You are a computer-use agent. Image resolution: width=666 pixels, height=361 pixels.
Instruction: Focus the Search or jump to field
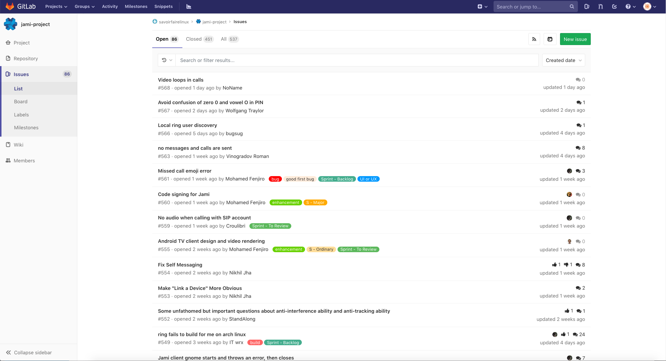point(535,6)
